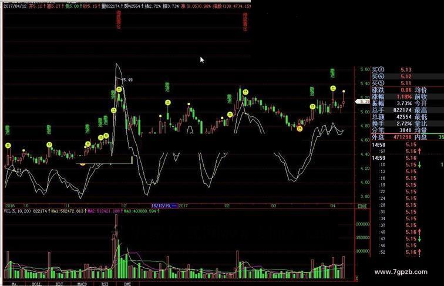
Task: Click the :43 tick row with green down arrow
Action: click(408, 238)
